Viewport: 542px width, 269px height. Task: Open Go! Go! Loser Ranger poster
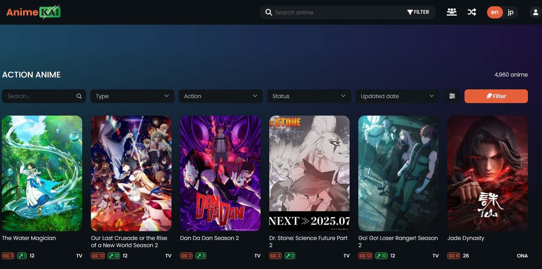point(398,173)
